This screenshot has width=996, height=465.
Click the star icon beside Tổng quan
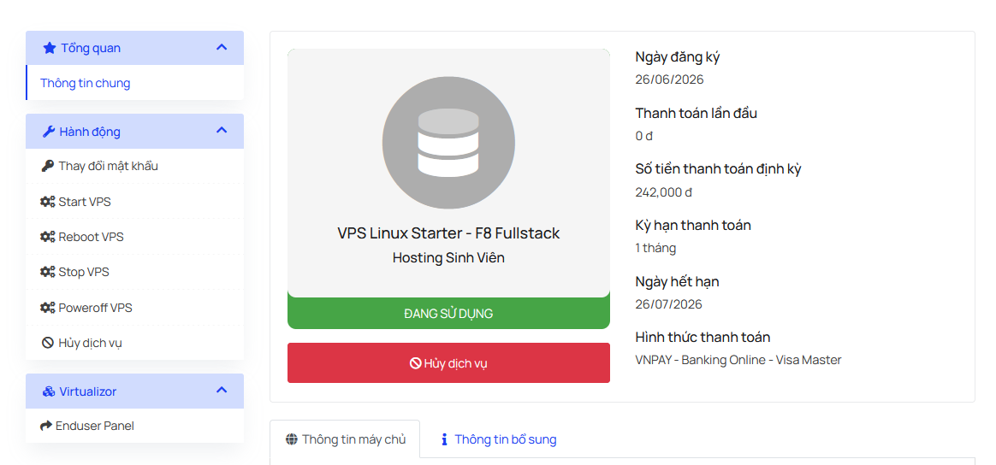(x=50, y=48)
